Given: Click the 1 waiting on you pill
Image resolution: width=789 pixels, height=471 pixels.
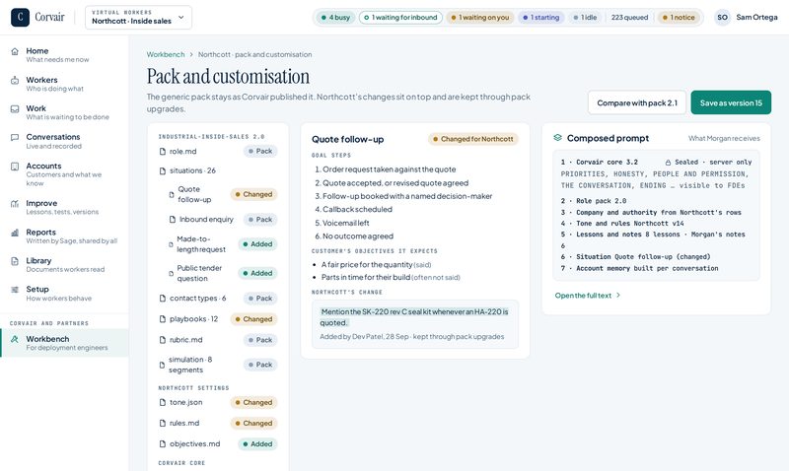Looking at the screenshot, I should point(480,17).
